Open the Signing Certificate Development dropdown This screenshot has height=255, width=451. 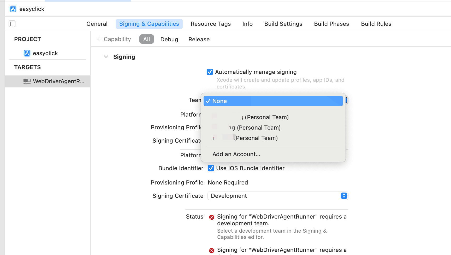pyautogui.click(x=278, y=196)
